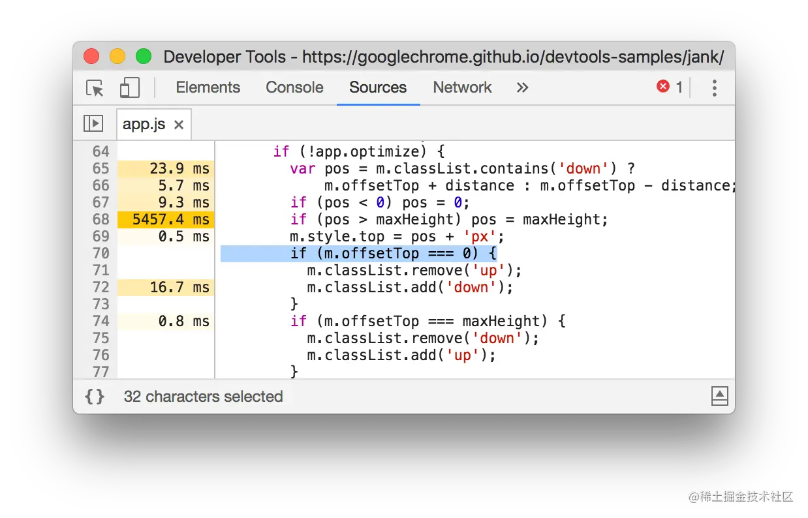Screen dimensions: 808x518
Task: Click the 16.7 ms timing cell
Action: tap(166, 287)
